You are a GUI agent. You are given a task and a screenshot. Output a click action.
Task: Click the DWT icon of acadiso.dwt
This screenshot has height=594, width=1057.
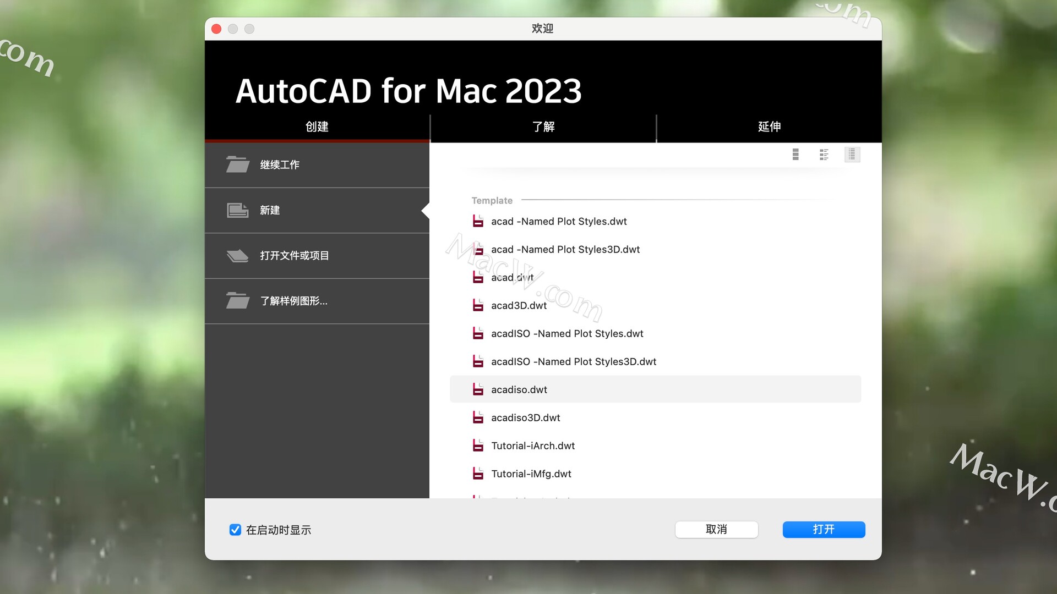click(x=478, y=389)
